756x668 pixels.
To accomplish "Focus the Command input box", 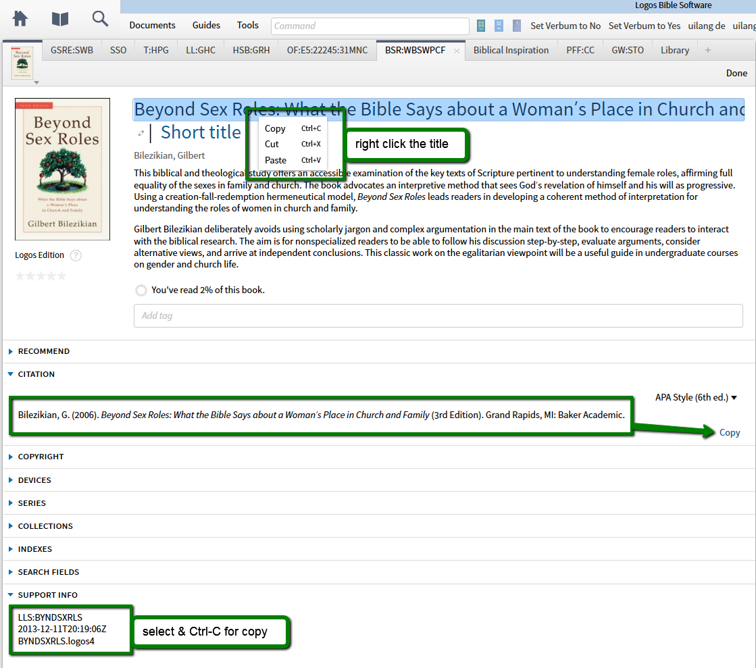I will pyautogui.click(x=370, y=26).
